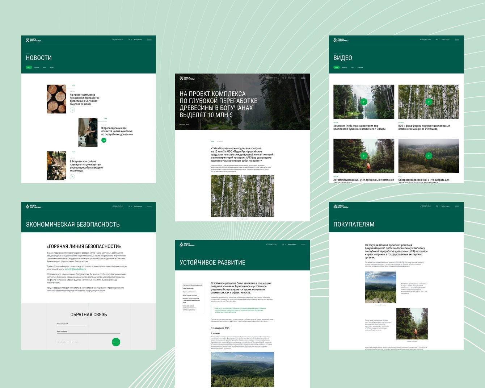Click arrow under 'В Богучанском районе' news item
This screenshot has width=485, height=388.
[72, 176]
